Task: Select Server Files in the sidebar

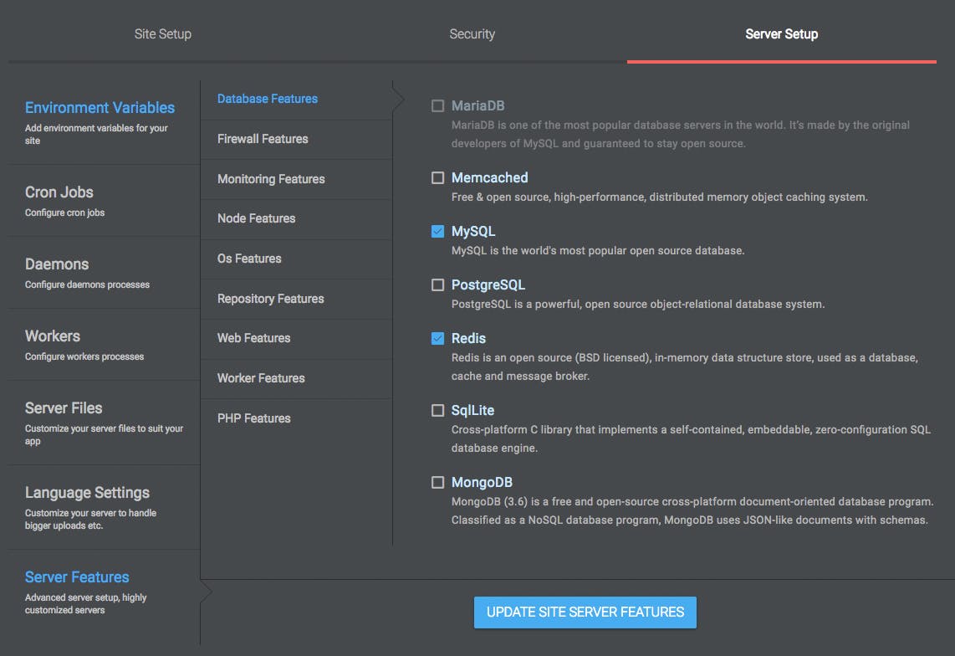Action: click(x=64, y=408)
